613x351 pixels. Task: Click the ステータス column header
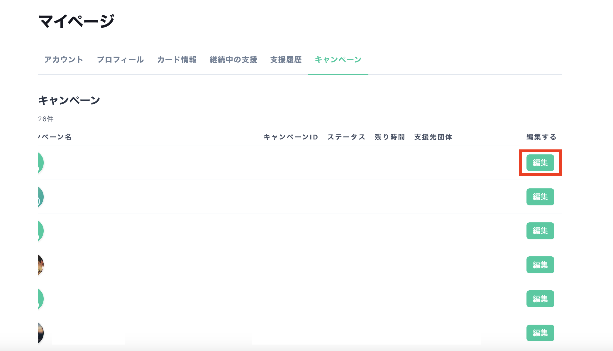347,137
